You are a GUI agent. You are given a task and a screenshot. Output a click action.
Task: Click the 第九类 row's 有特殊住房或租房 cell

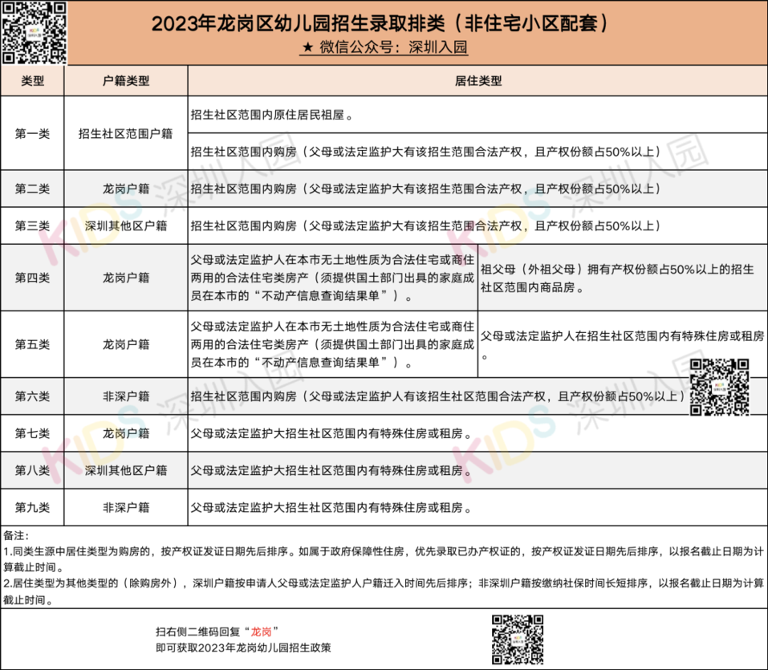pyautogui.click(x=478, y=507)
